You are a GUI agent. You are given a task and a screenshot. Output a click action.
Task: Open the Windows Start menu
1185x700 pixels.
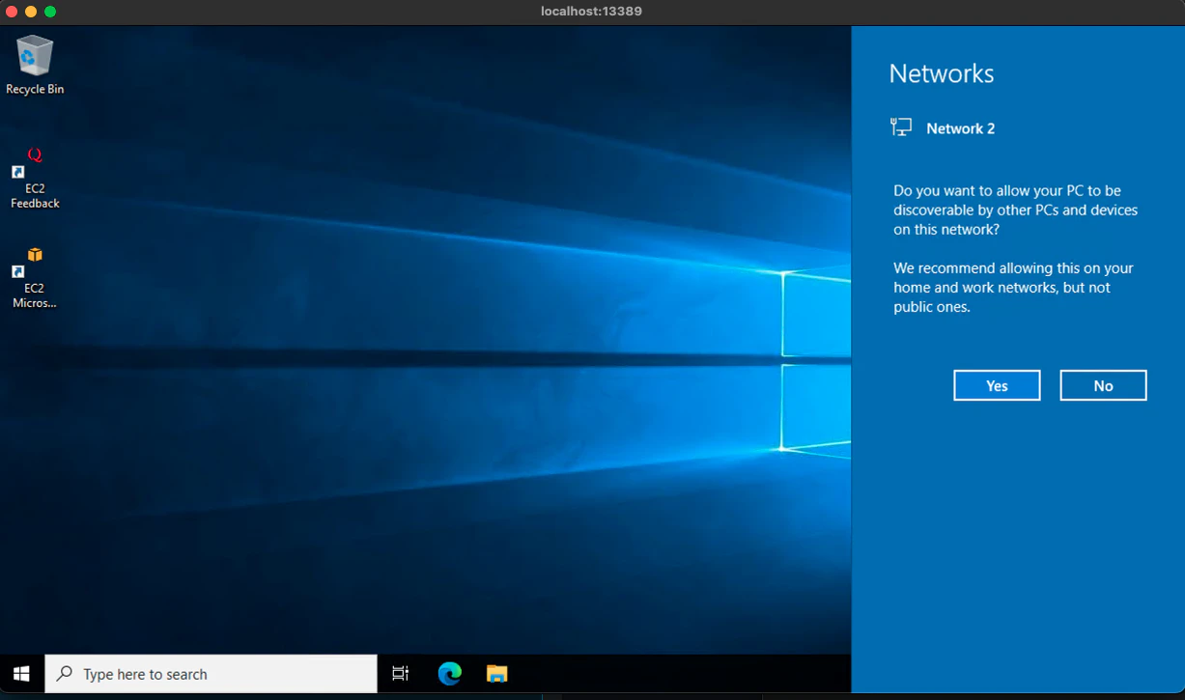point(21,674)
